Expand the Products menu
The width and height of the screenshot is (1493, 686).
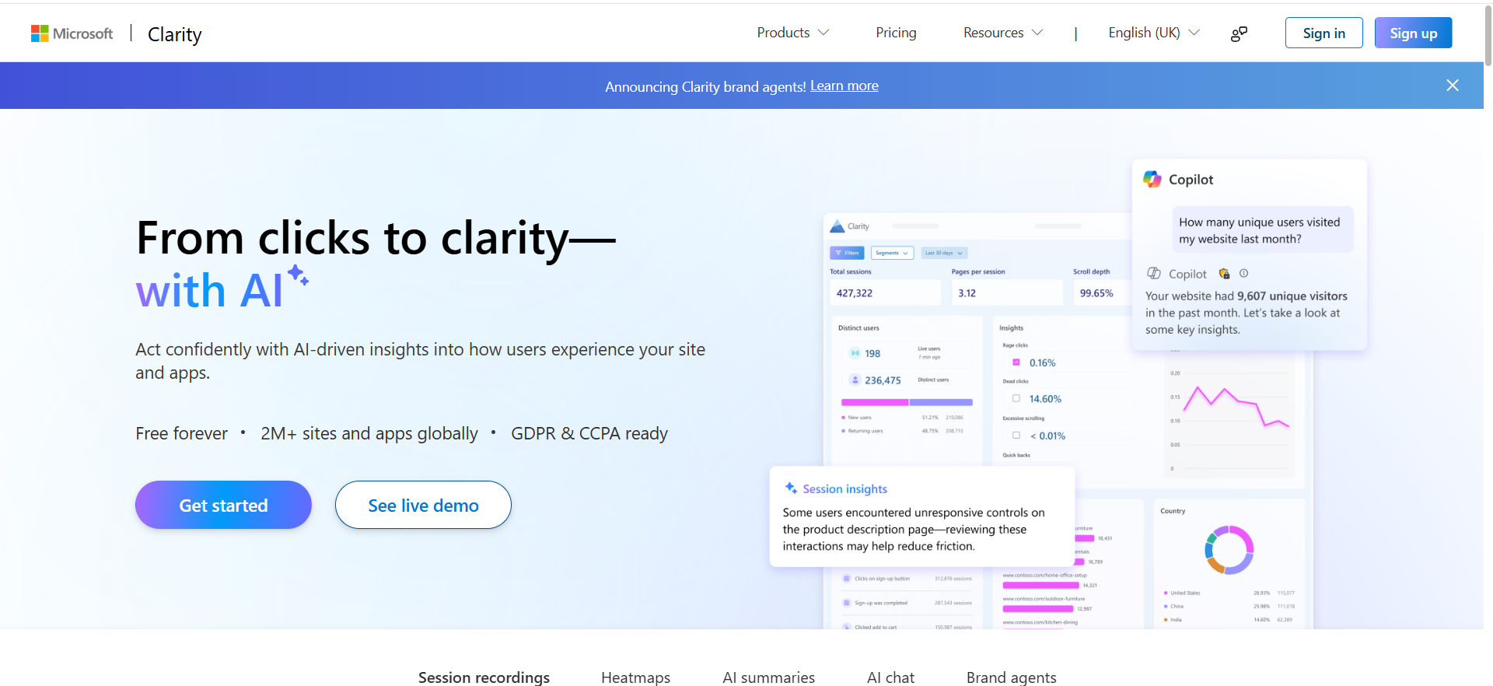click(792, 33)
